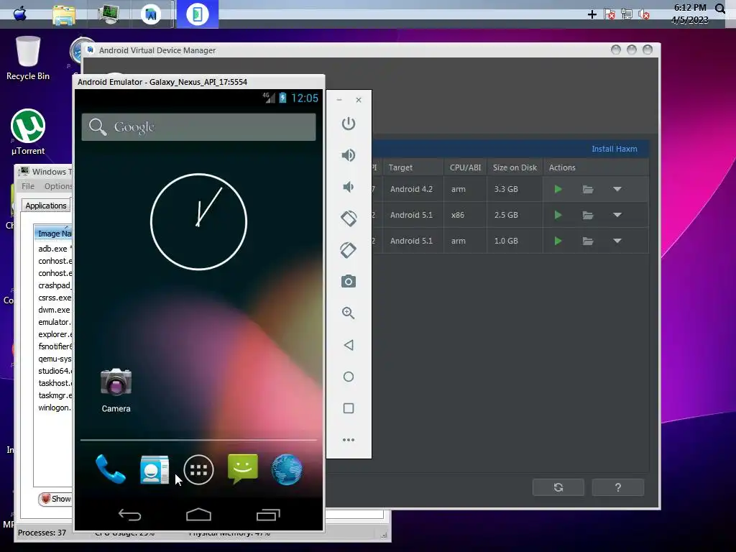Sort by Image Name column header
The height and width of the screenshot is (552, 736).
53,234
